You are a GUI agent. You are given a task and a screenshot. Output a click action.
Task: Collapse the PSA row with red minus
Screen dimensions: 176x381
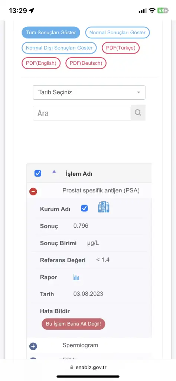point(33,192)
